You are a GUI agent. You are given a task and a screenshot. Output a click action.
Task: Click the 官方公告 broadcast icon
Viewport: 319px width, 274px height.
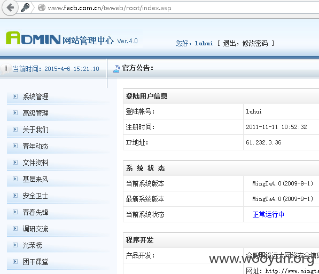(116, 69)
